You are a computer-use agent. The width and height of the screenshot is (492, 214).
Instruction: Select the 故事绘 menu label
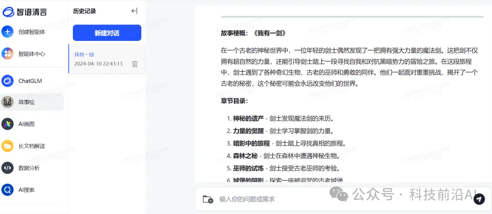point(26,102)
